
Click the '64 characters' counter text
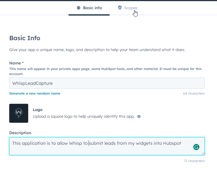pos(194,93)
